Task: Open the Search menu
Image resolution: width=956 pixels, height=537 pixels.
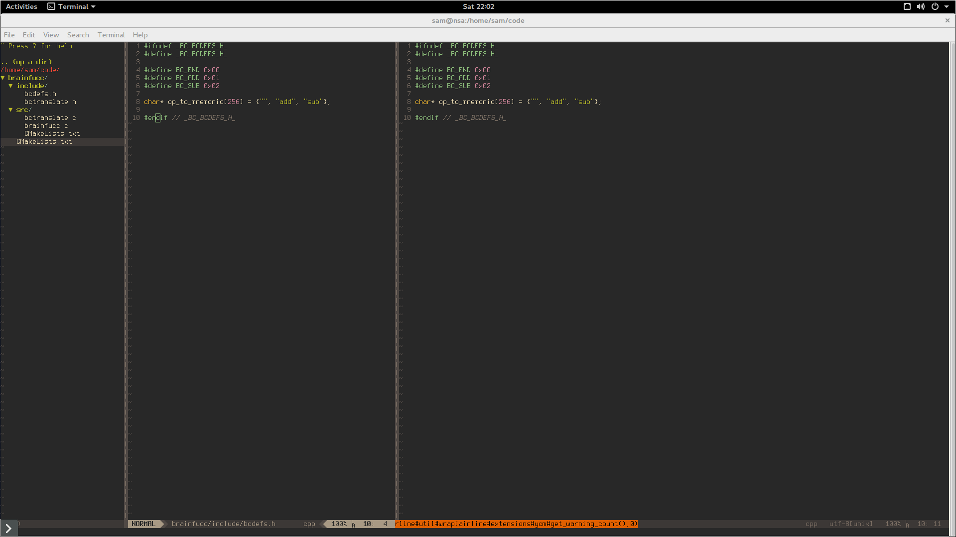Action: tap(78, 35)
